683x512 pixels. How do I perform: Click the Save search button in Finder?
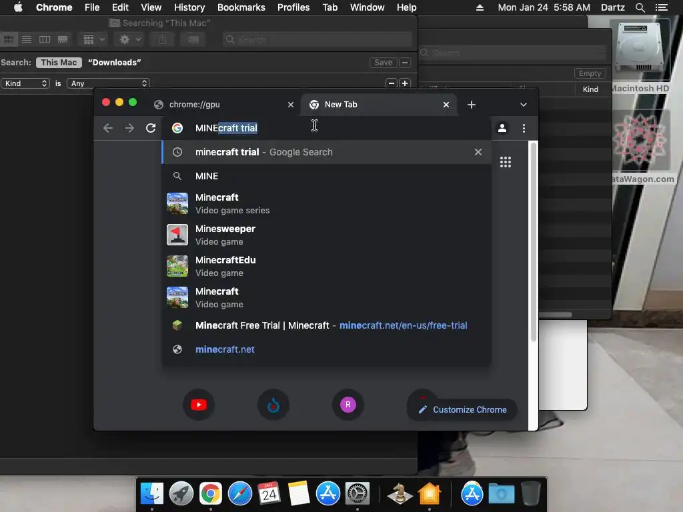coord(384,62)
